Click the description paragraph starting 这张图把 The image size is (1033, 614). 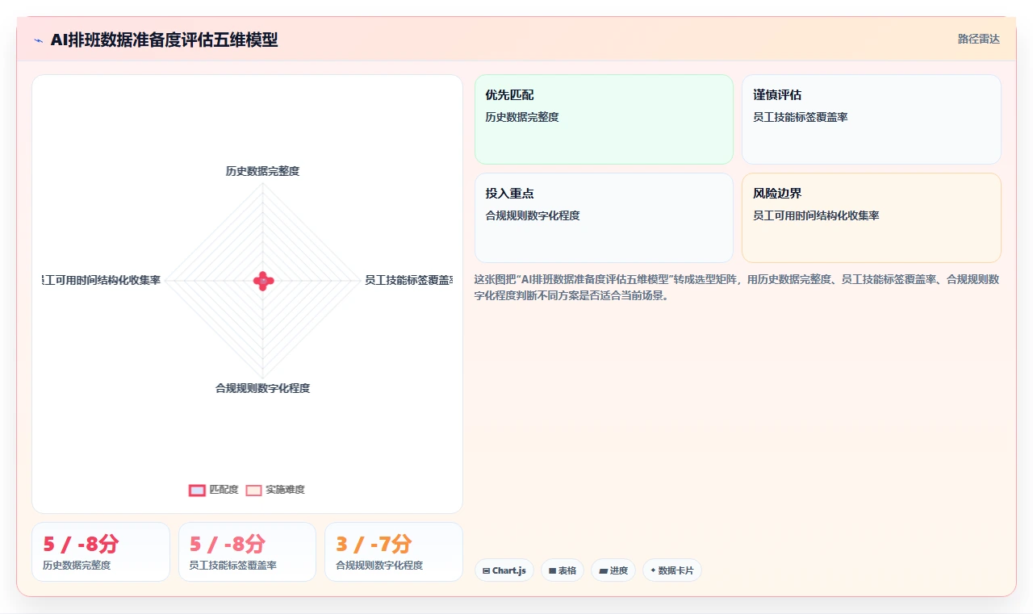(737, 287)
